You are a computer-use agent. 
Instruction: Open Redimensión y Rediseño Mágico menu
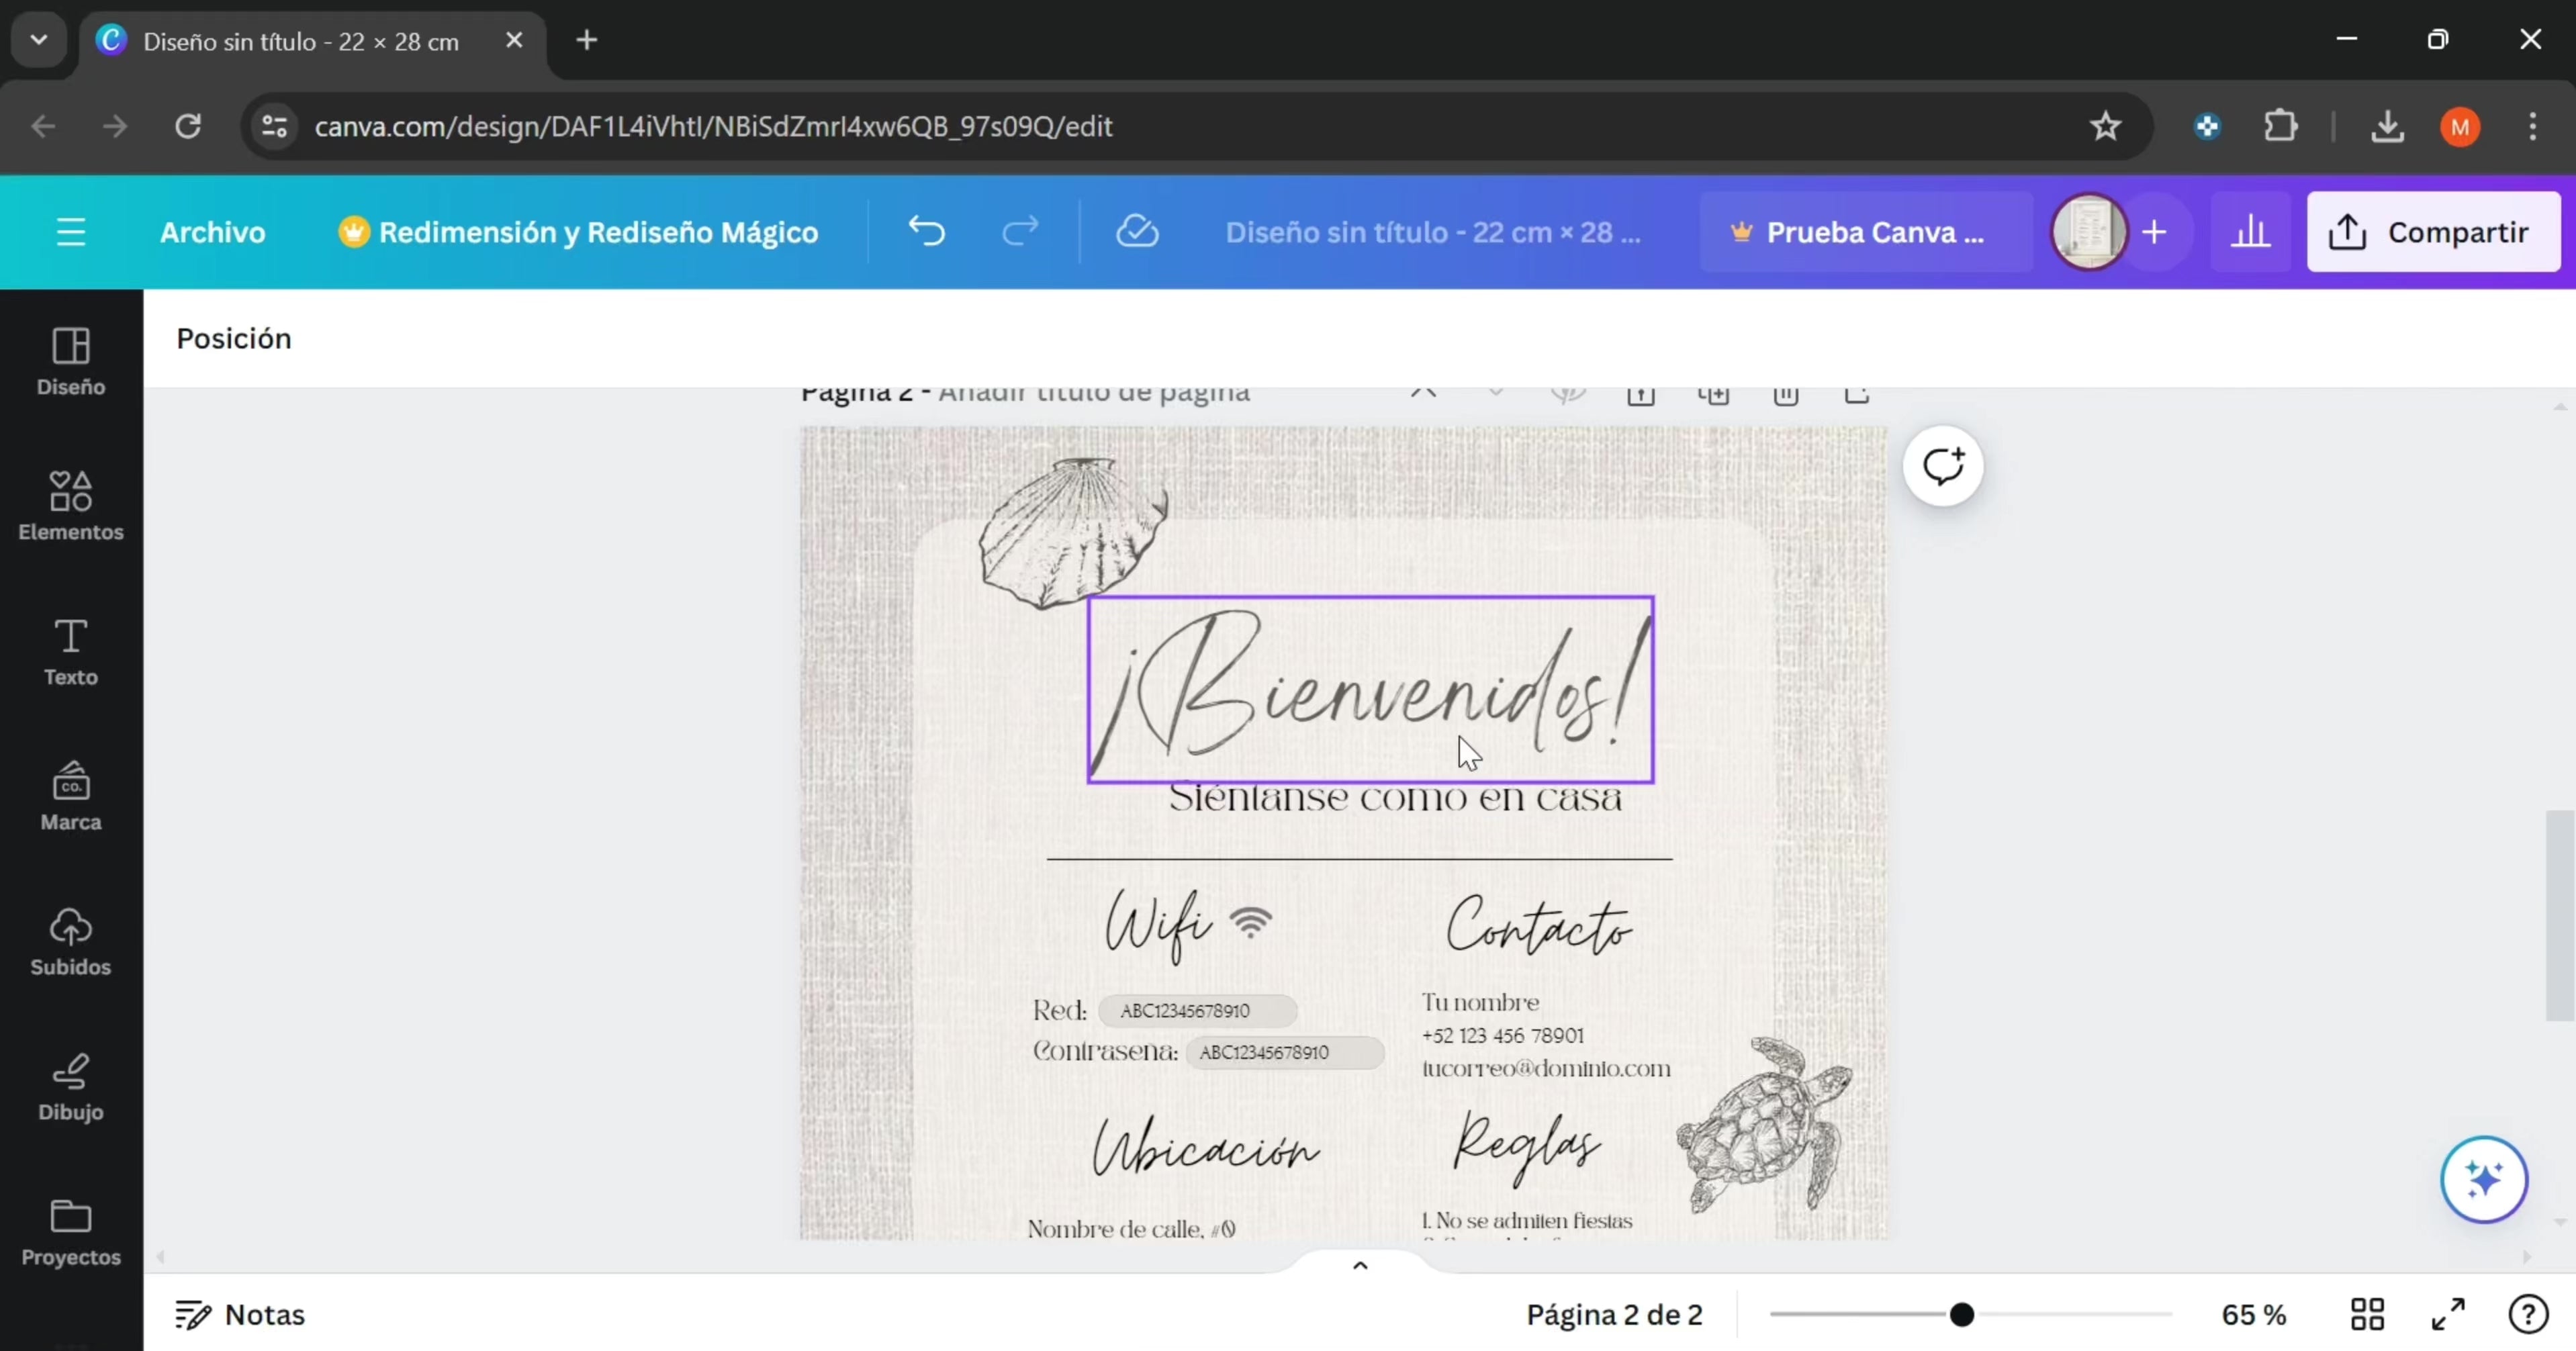[579, 232]
